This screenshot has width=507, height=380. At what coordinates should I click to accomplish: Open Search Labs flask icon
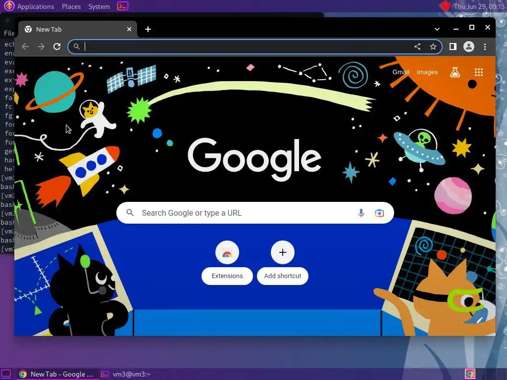[455, 72]
